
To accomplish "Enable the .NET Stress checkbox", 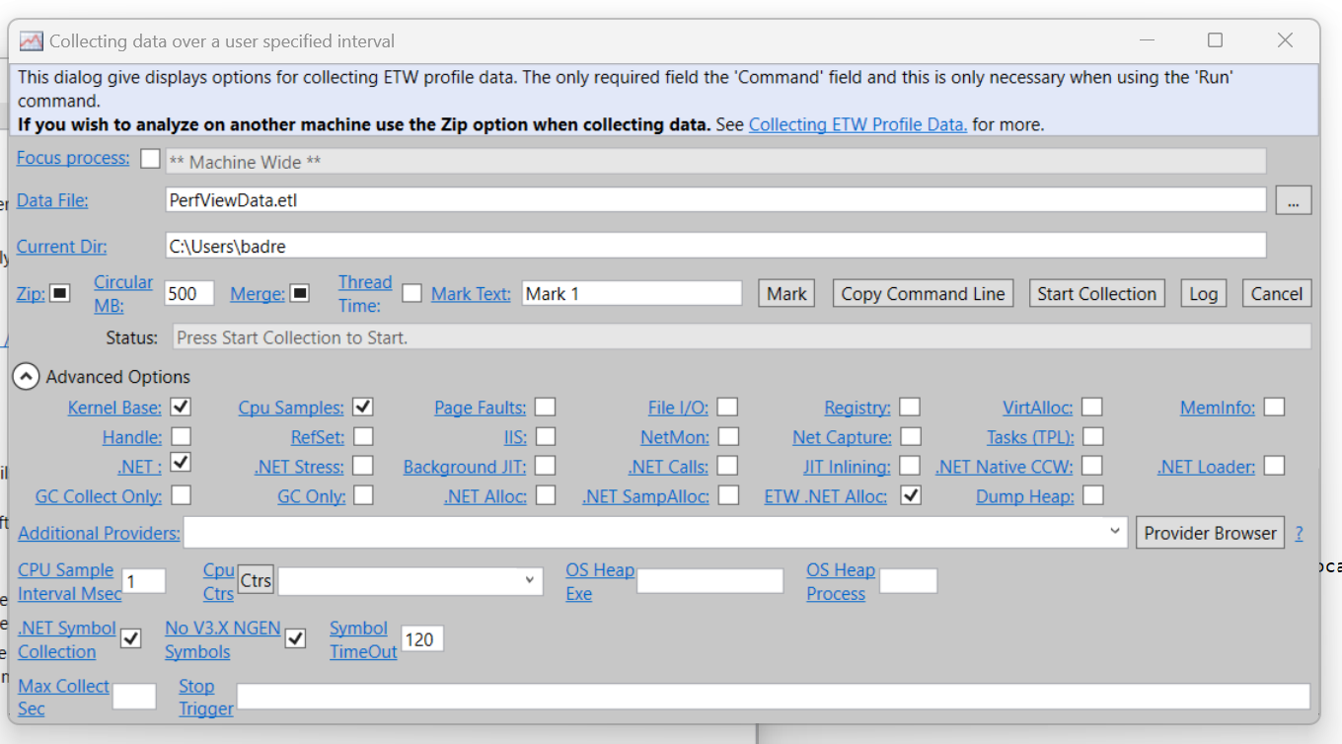I will click(x=363, y=466).
